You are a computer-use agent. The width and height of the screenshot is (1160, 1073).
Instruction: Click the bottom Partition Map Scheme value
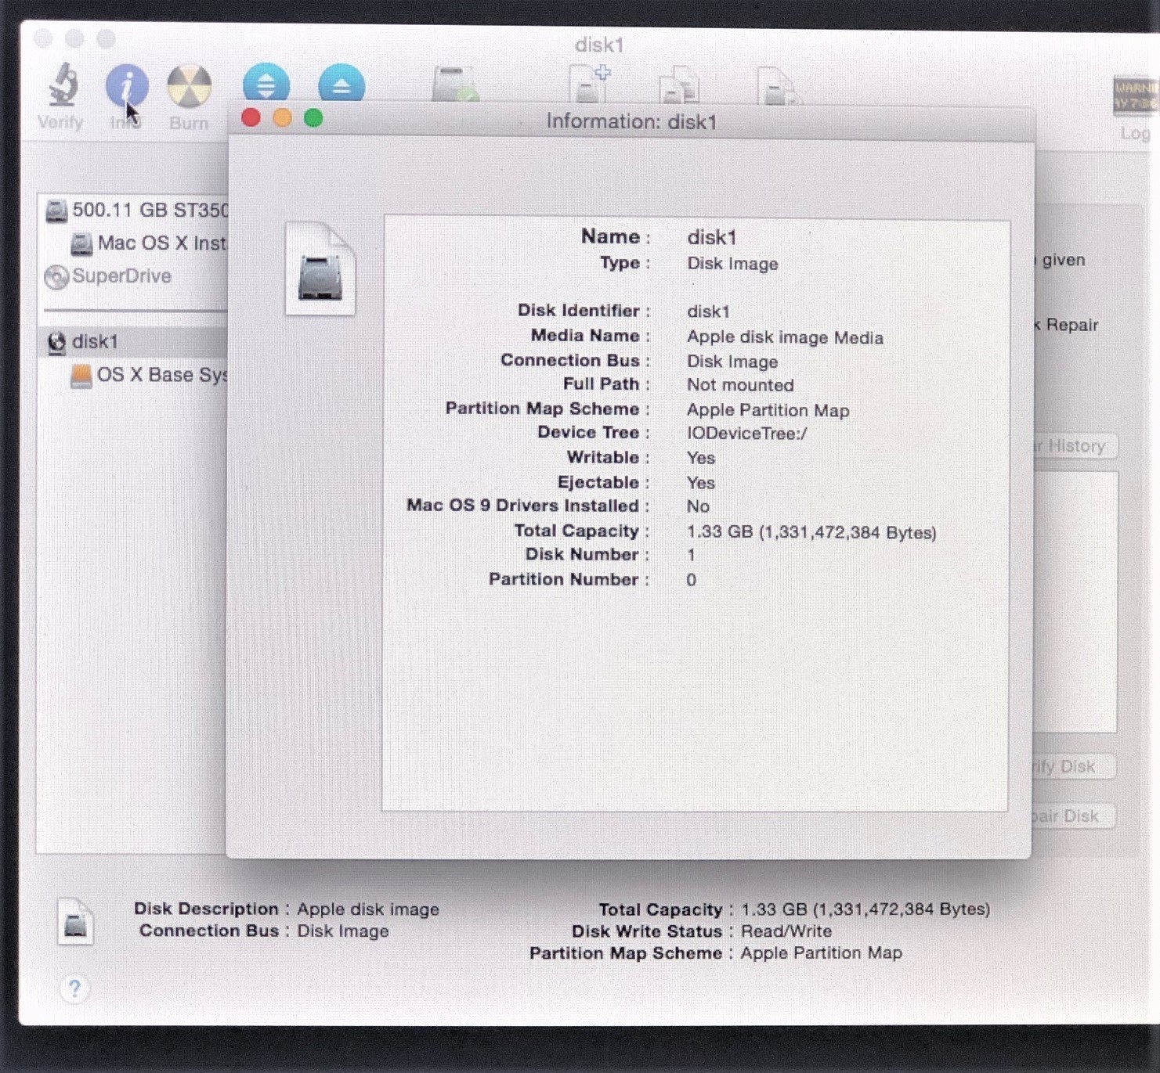point(821,953)
